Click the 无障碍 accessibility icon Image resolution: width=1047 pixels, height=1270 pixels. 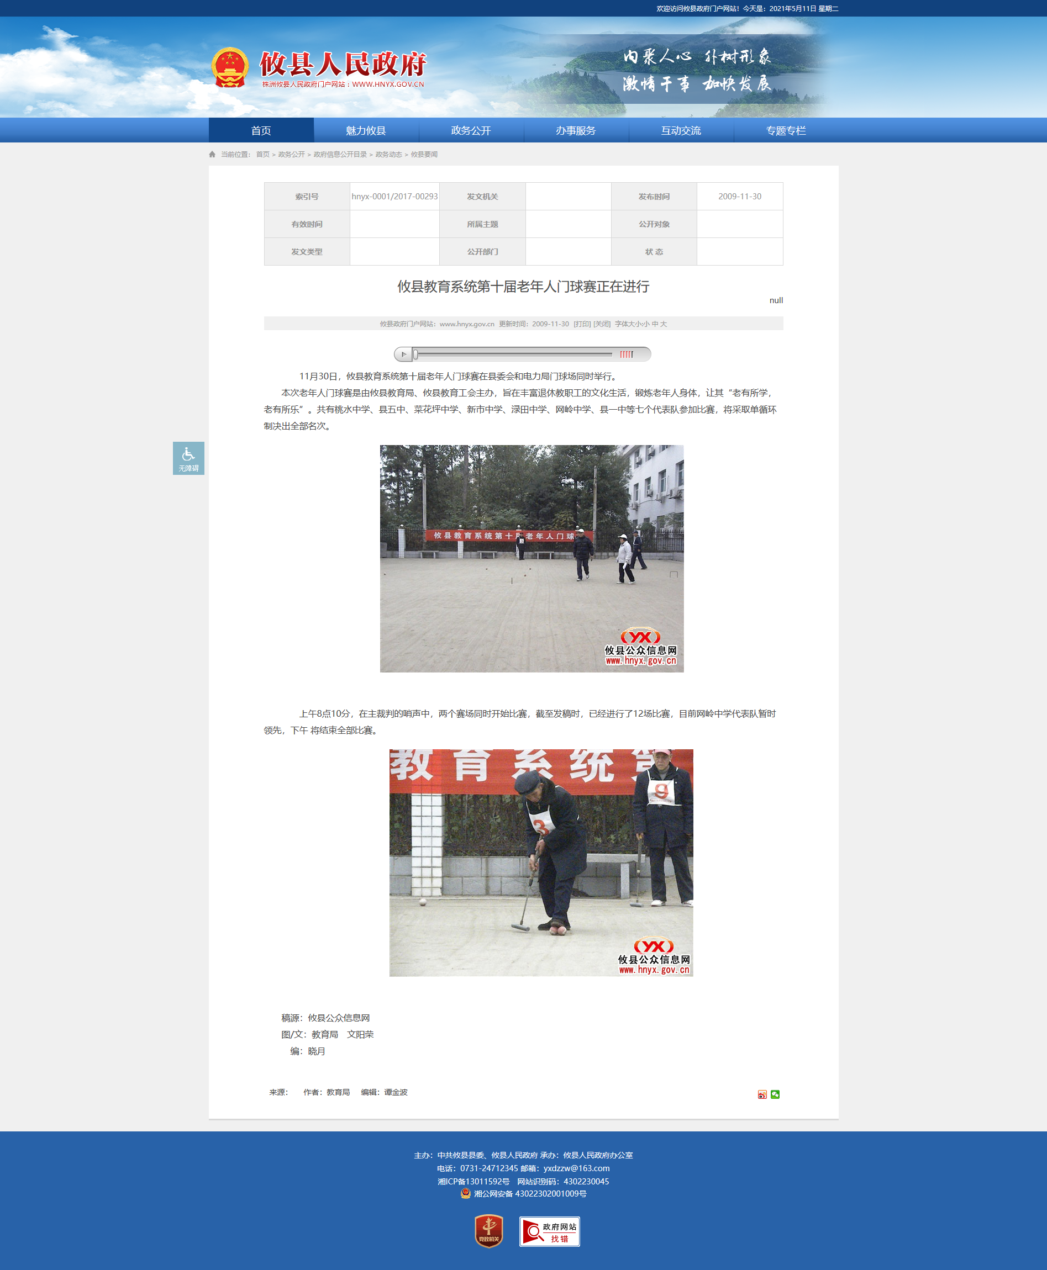(188, 458)
